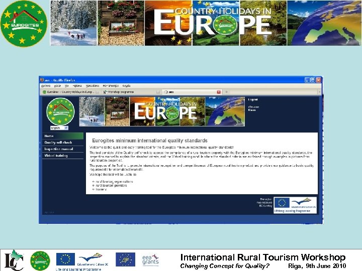Switch to the Workshop programme tab
The image size is (362, 271).
132,92
